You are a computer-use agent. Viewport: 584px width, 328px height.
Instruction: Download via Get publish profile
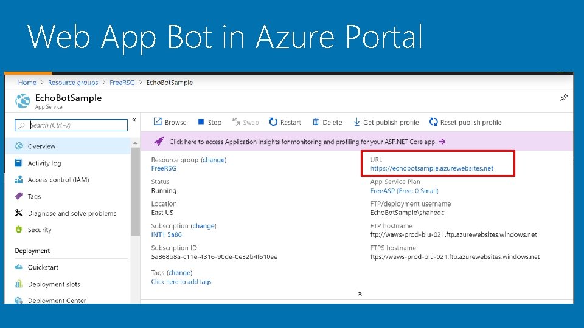386,122
